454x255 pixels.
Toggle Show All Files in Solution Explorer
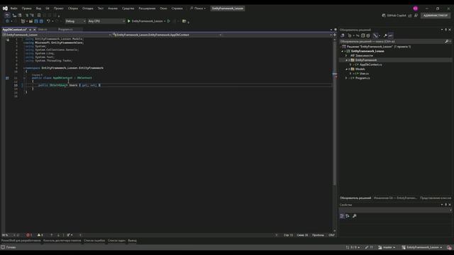click(x=368, y=35)
